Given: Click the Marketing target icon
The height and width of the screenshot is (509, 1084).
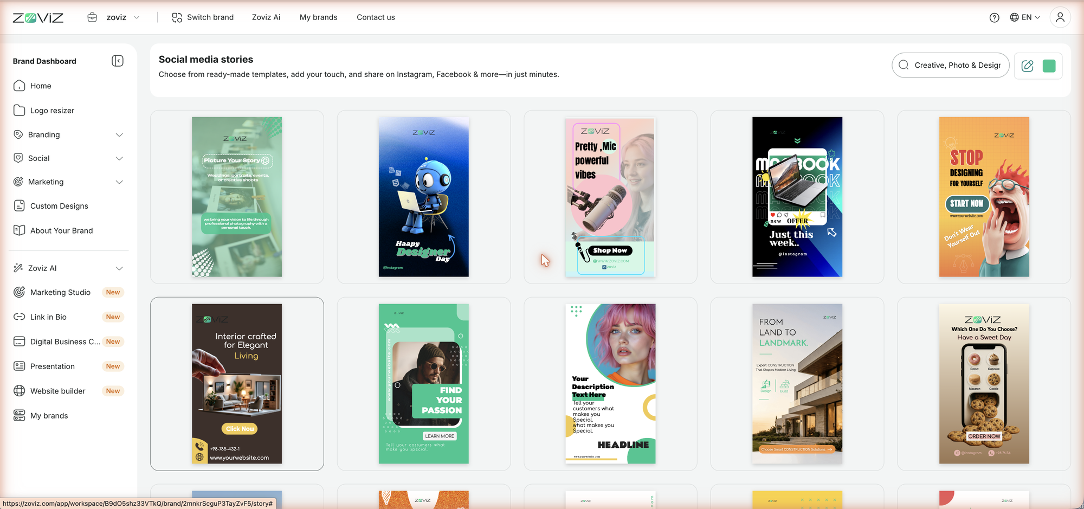Looking at the screenshot, I should 18,182.
